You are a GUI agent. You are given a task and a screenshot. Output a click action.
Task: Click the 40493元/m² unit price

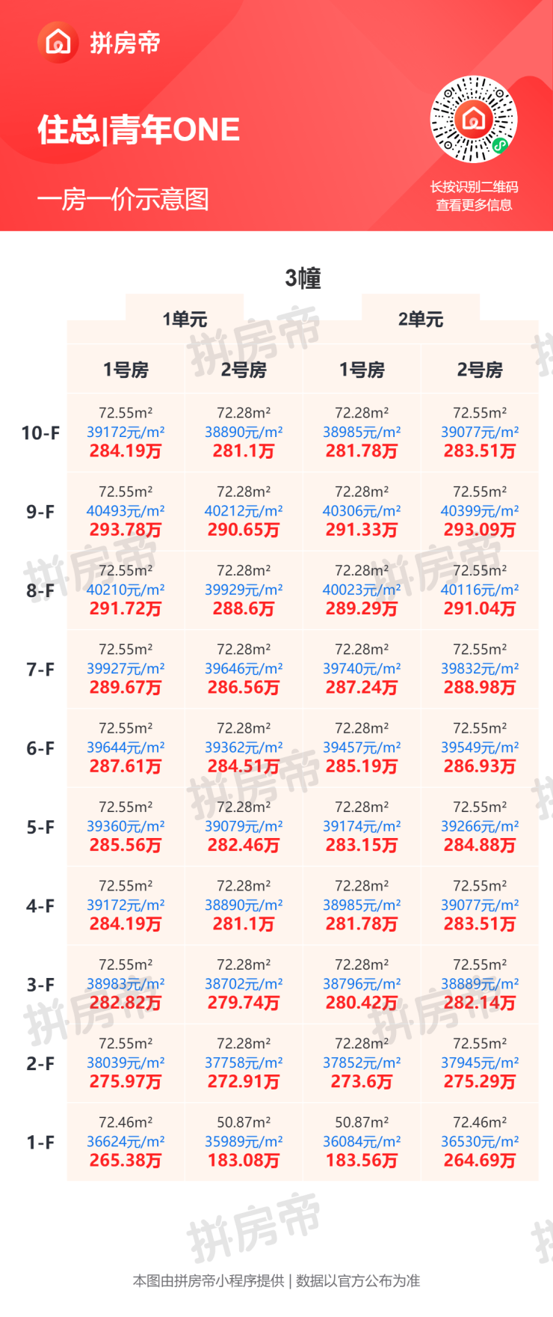[126, 511]
